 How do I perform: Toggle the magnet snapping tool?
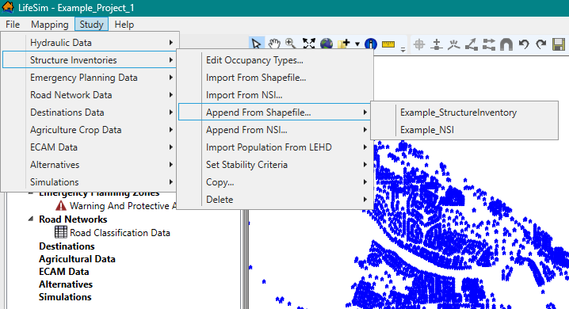(506, 44)
